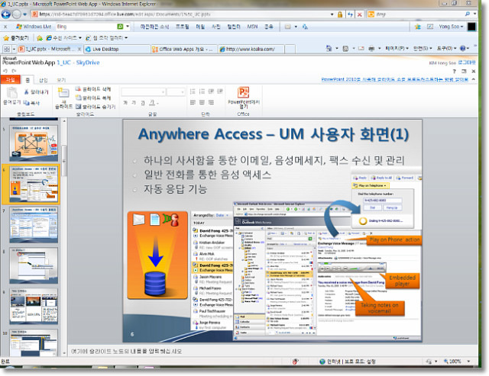Click the MSN link in Windows Live toolbar
489x376 pixels.
click(252, 27)
